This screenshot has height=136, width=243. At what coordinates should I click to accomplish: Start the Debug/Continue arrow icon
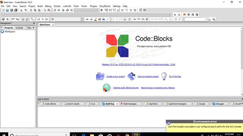click(x=102, y=10)
